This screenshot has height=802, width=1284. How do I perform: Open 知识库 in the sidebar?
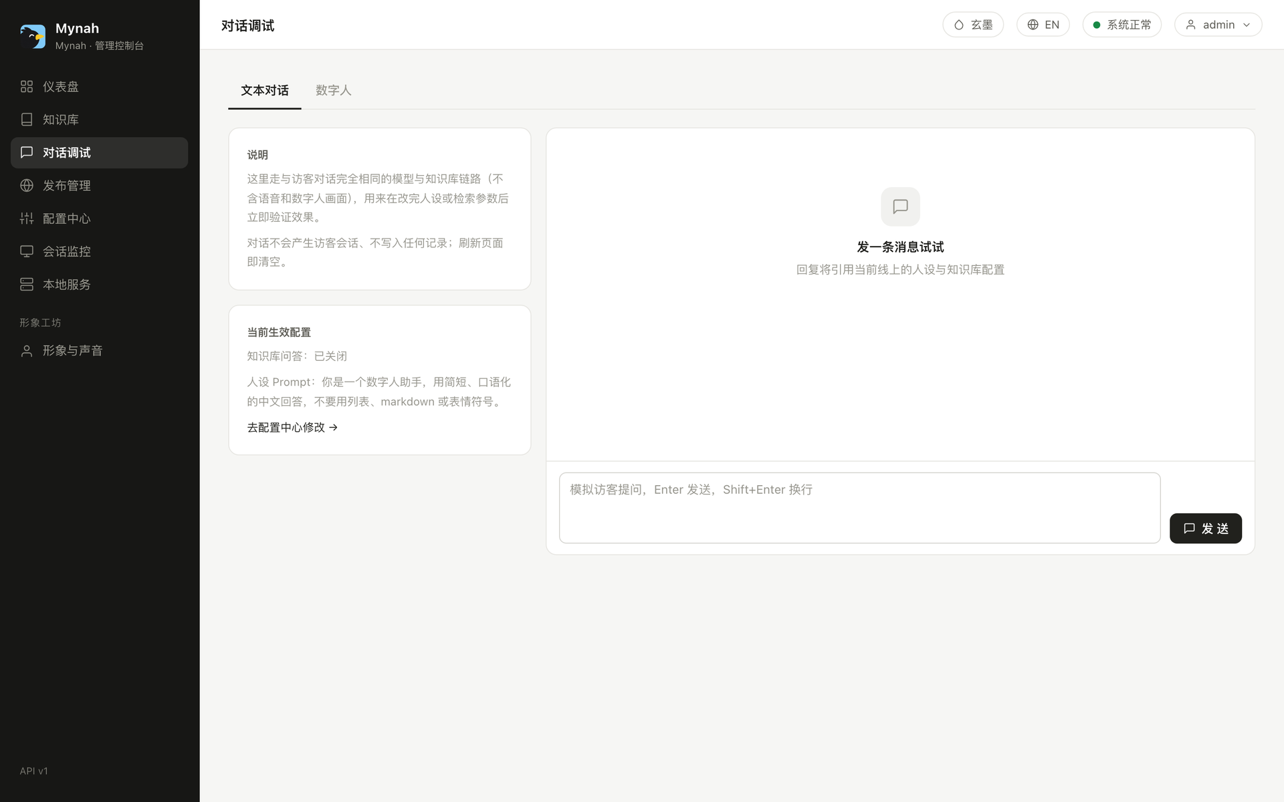[x=99, y=120]
